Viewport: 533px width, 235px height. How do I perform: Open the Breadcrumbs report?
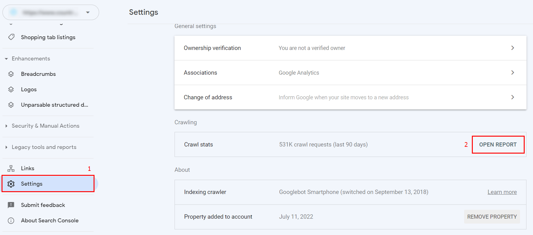click(x=38, y=74)
